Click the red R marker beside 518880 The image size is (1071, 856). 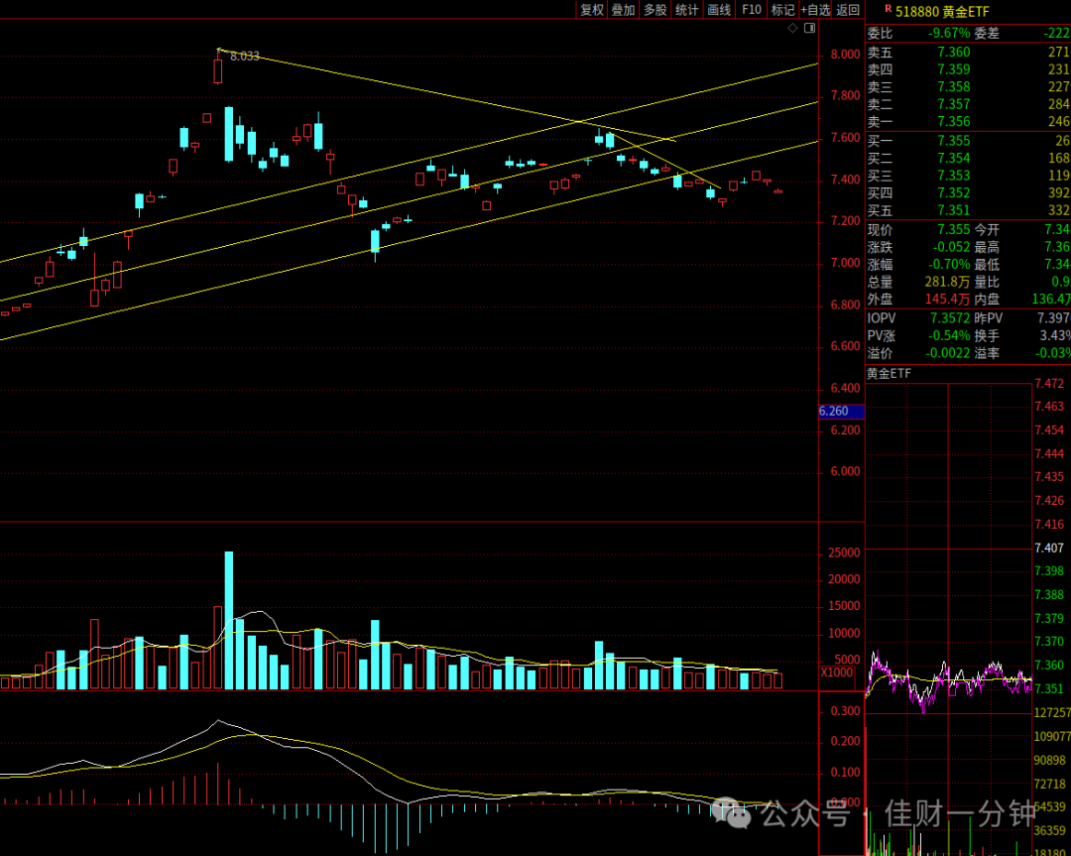point(888,9)
